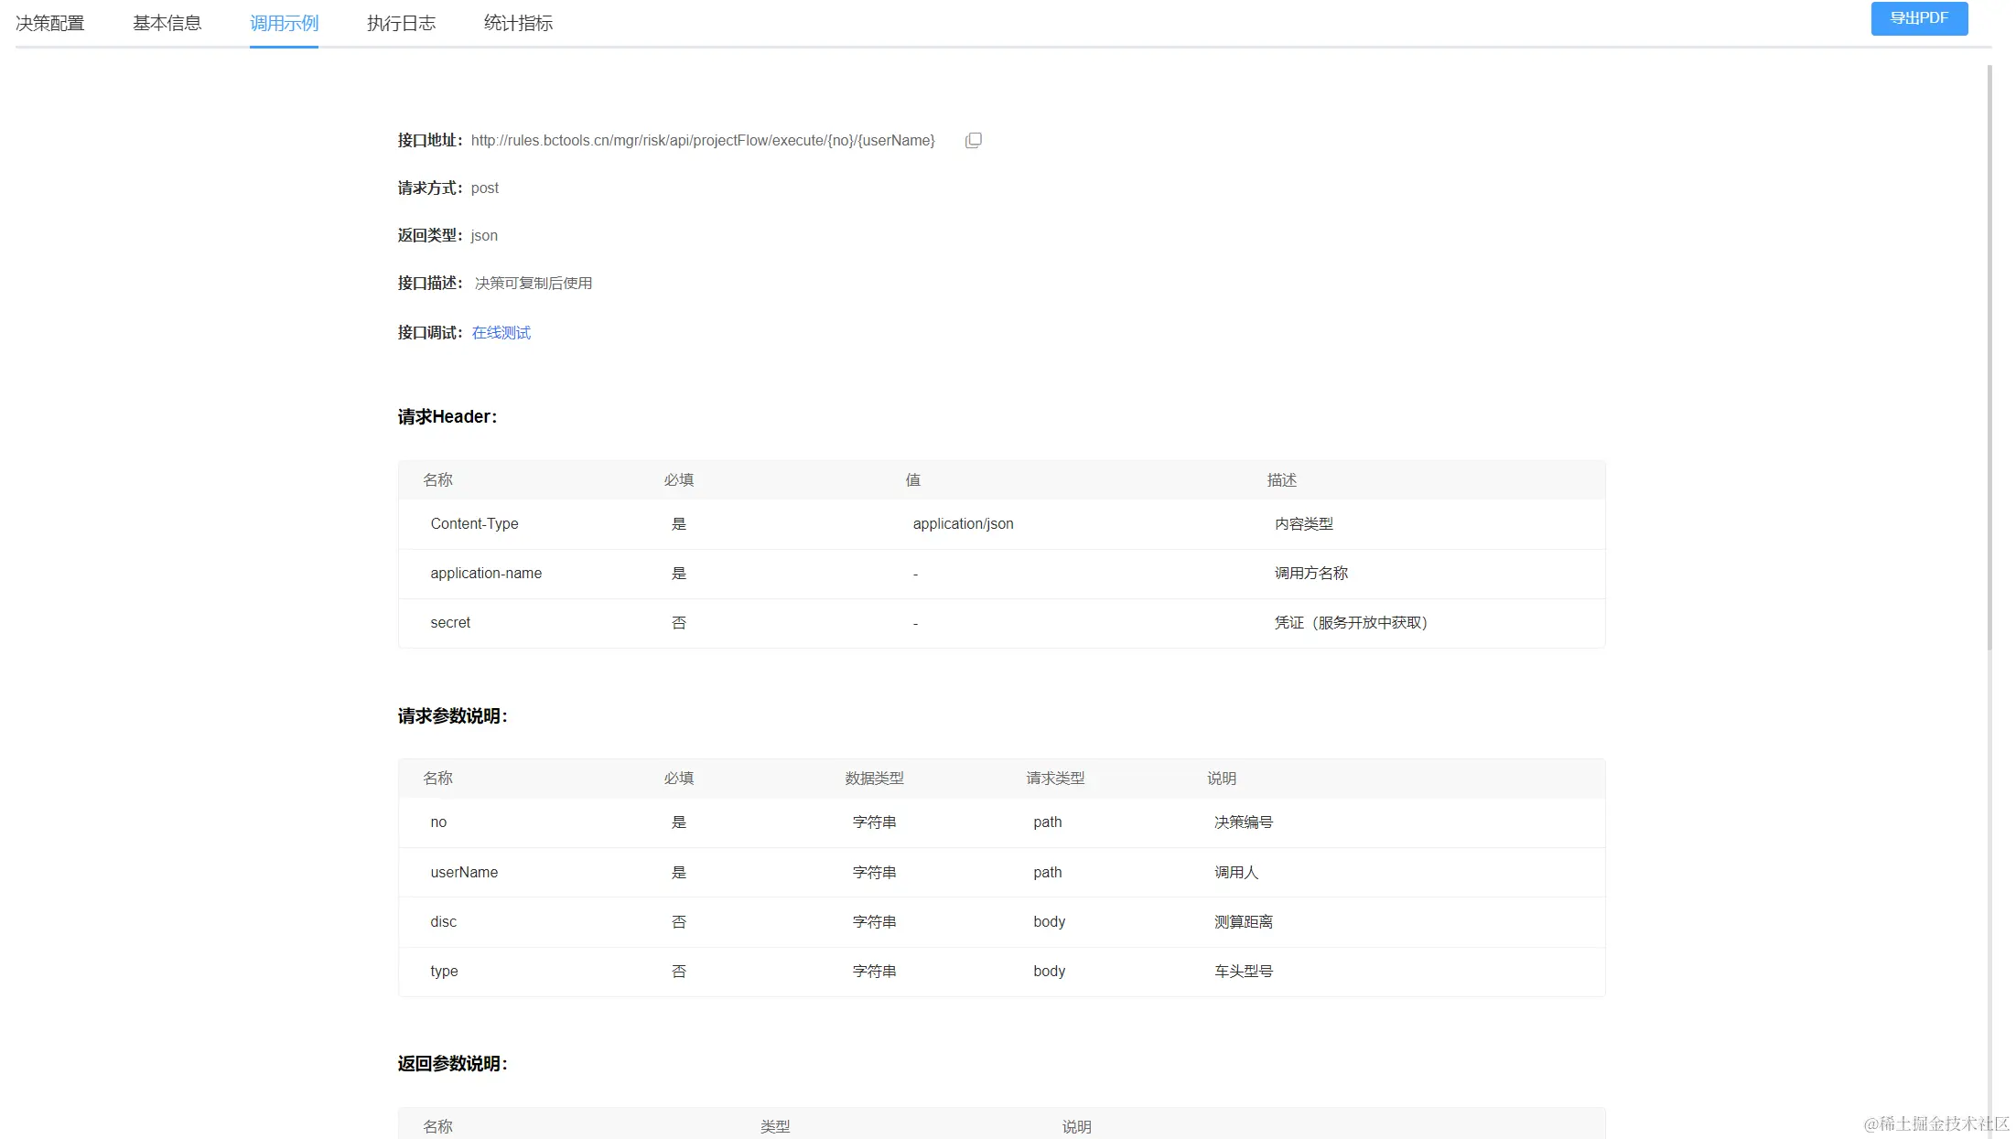
Task: Click the disc parameter row
Action: click(443, 921)
